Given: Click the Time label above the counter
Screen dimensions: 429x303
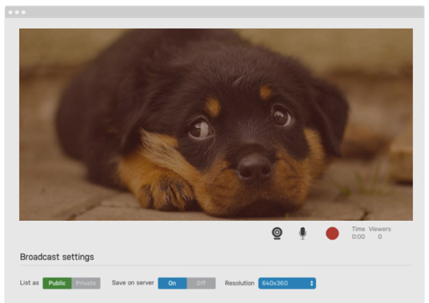Looking at the screenshot, I should [x=358, y=229].
